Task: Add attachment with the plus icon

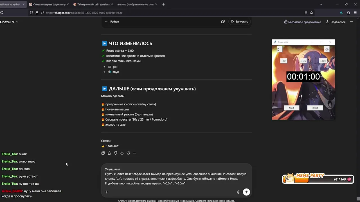Action: tap(107, 192)
